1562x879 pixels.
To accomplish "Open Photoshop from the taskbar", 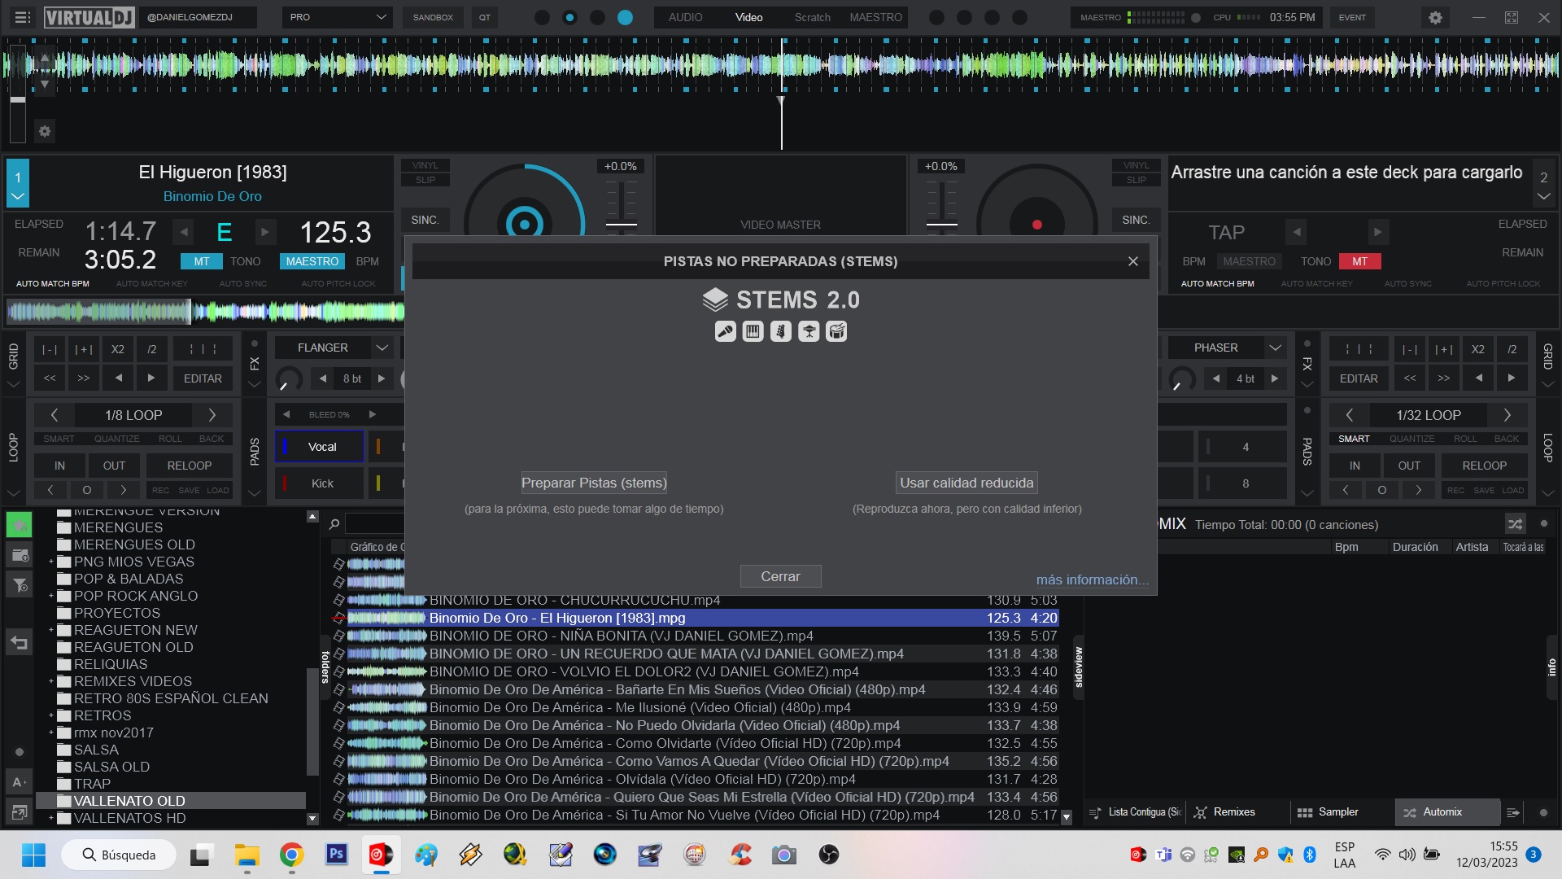I will (x=336, y=855).
